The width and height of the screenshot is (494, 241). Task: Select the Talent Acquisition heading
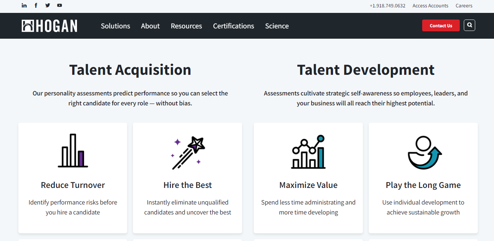(130, 70)
